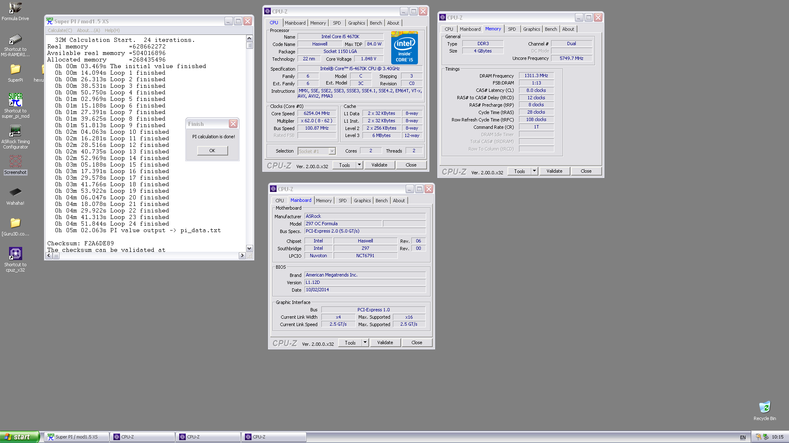Click the Z97 OC Formula model field
Image resolution: width=789 pixels, height=443 pixels.
click(343, 224)
